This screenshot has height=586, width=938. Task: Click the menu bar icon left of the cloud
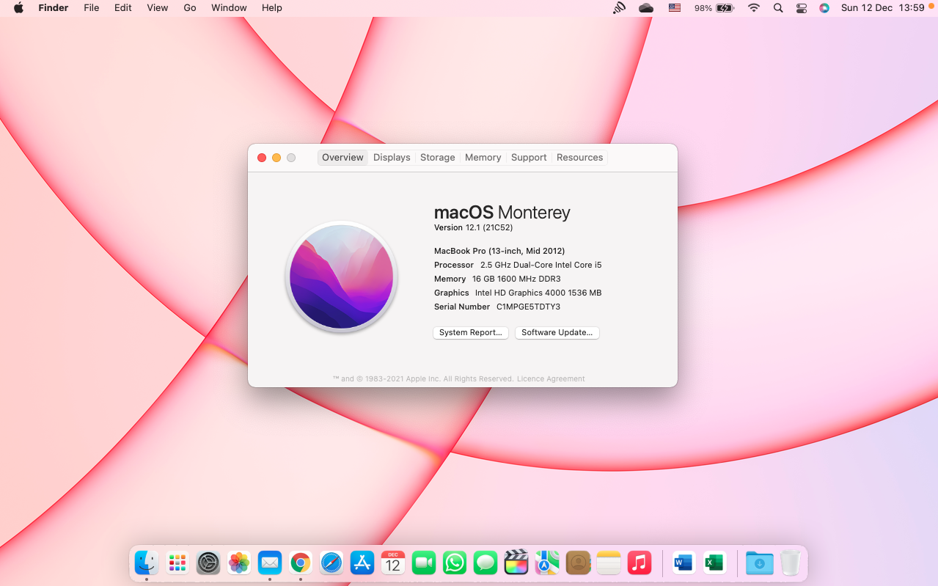click(x=620, y=8)
